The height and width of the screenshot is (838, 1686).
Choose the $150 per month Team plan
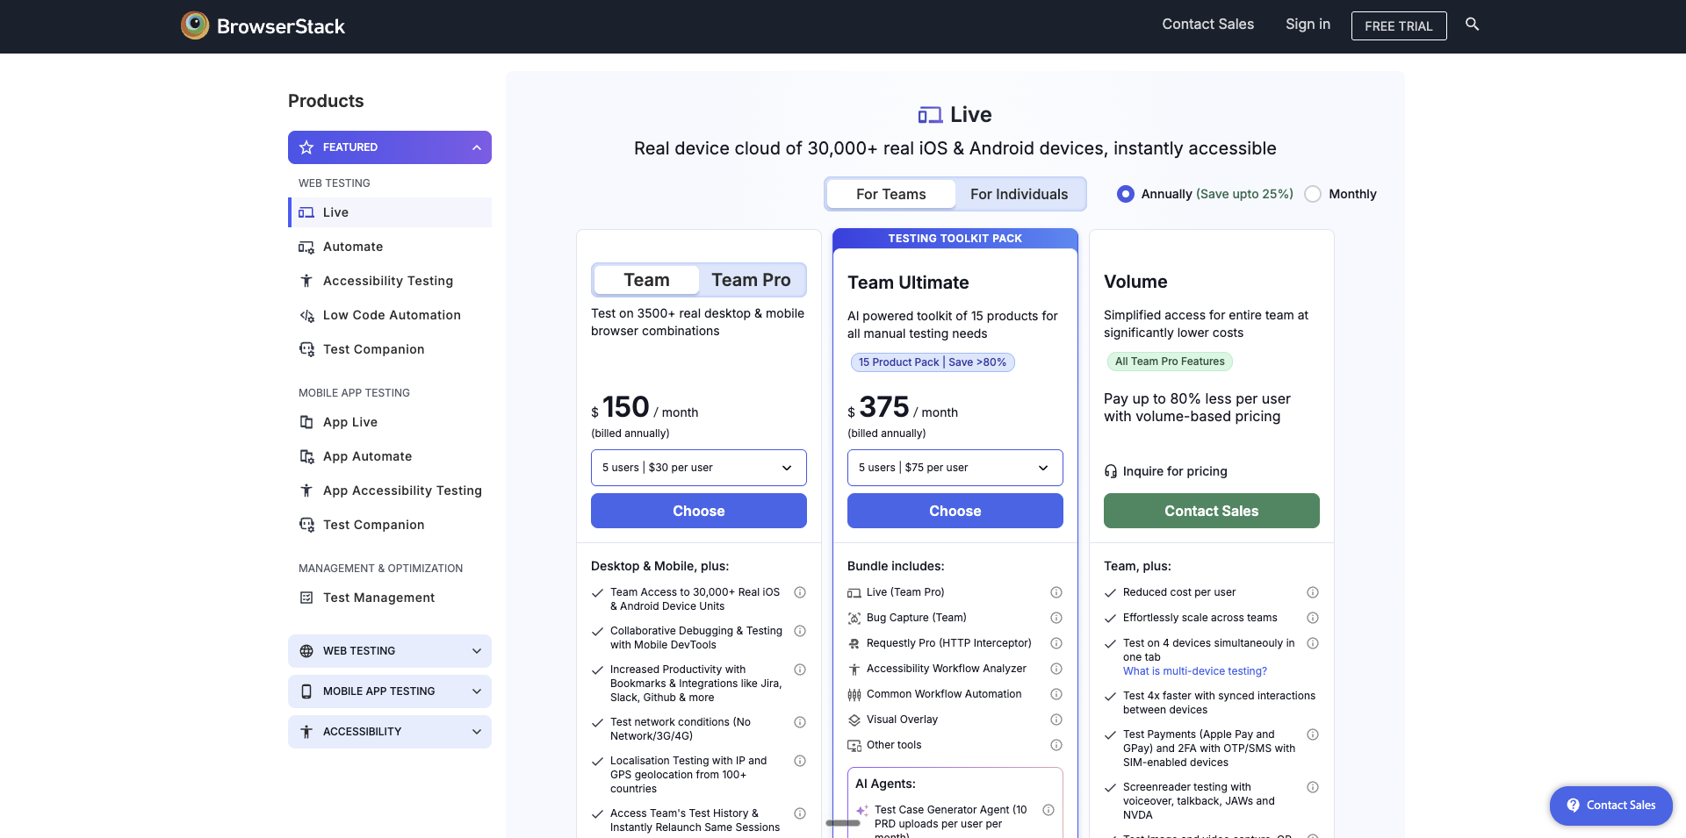click(699, 511)
